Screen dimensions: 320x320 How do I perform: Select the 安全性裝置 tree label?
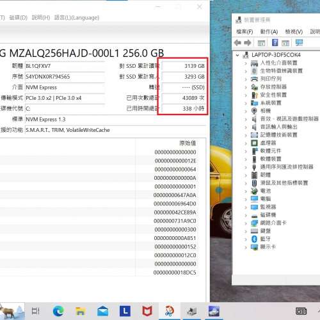pos(273,95)
